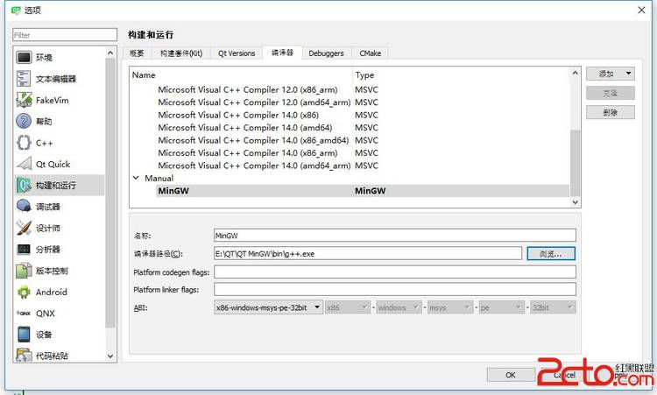
Task: Click the Platform codegen flags field
Action: (x=395, y=272)
